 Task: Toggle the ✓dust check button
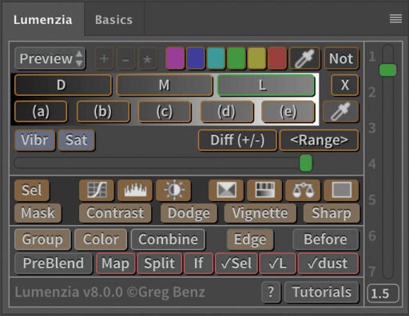(328, 263)
